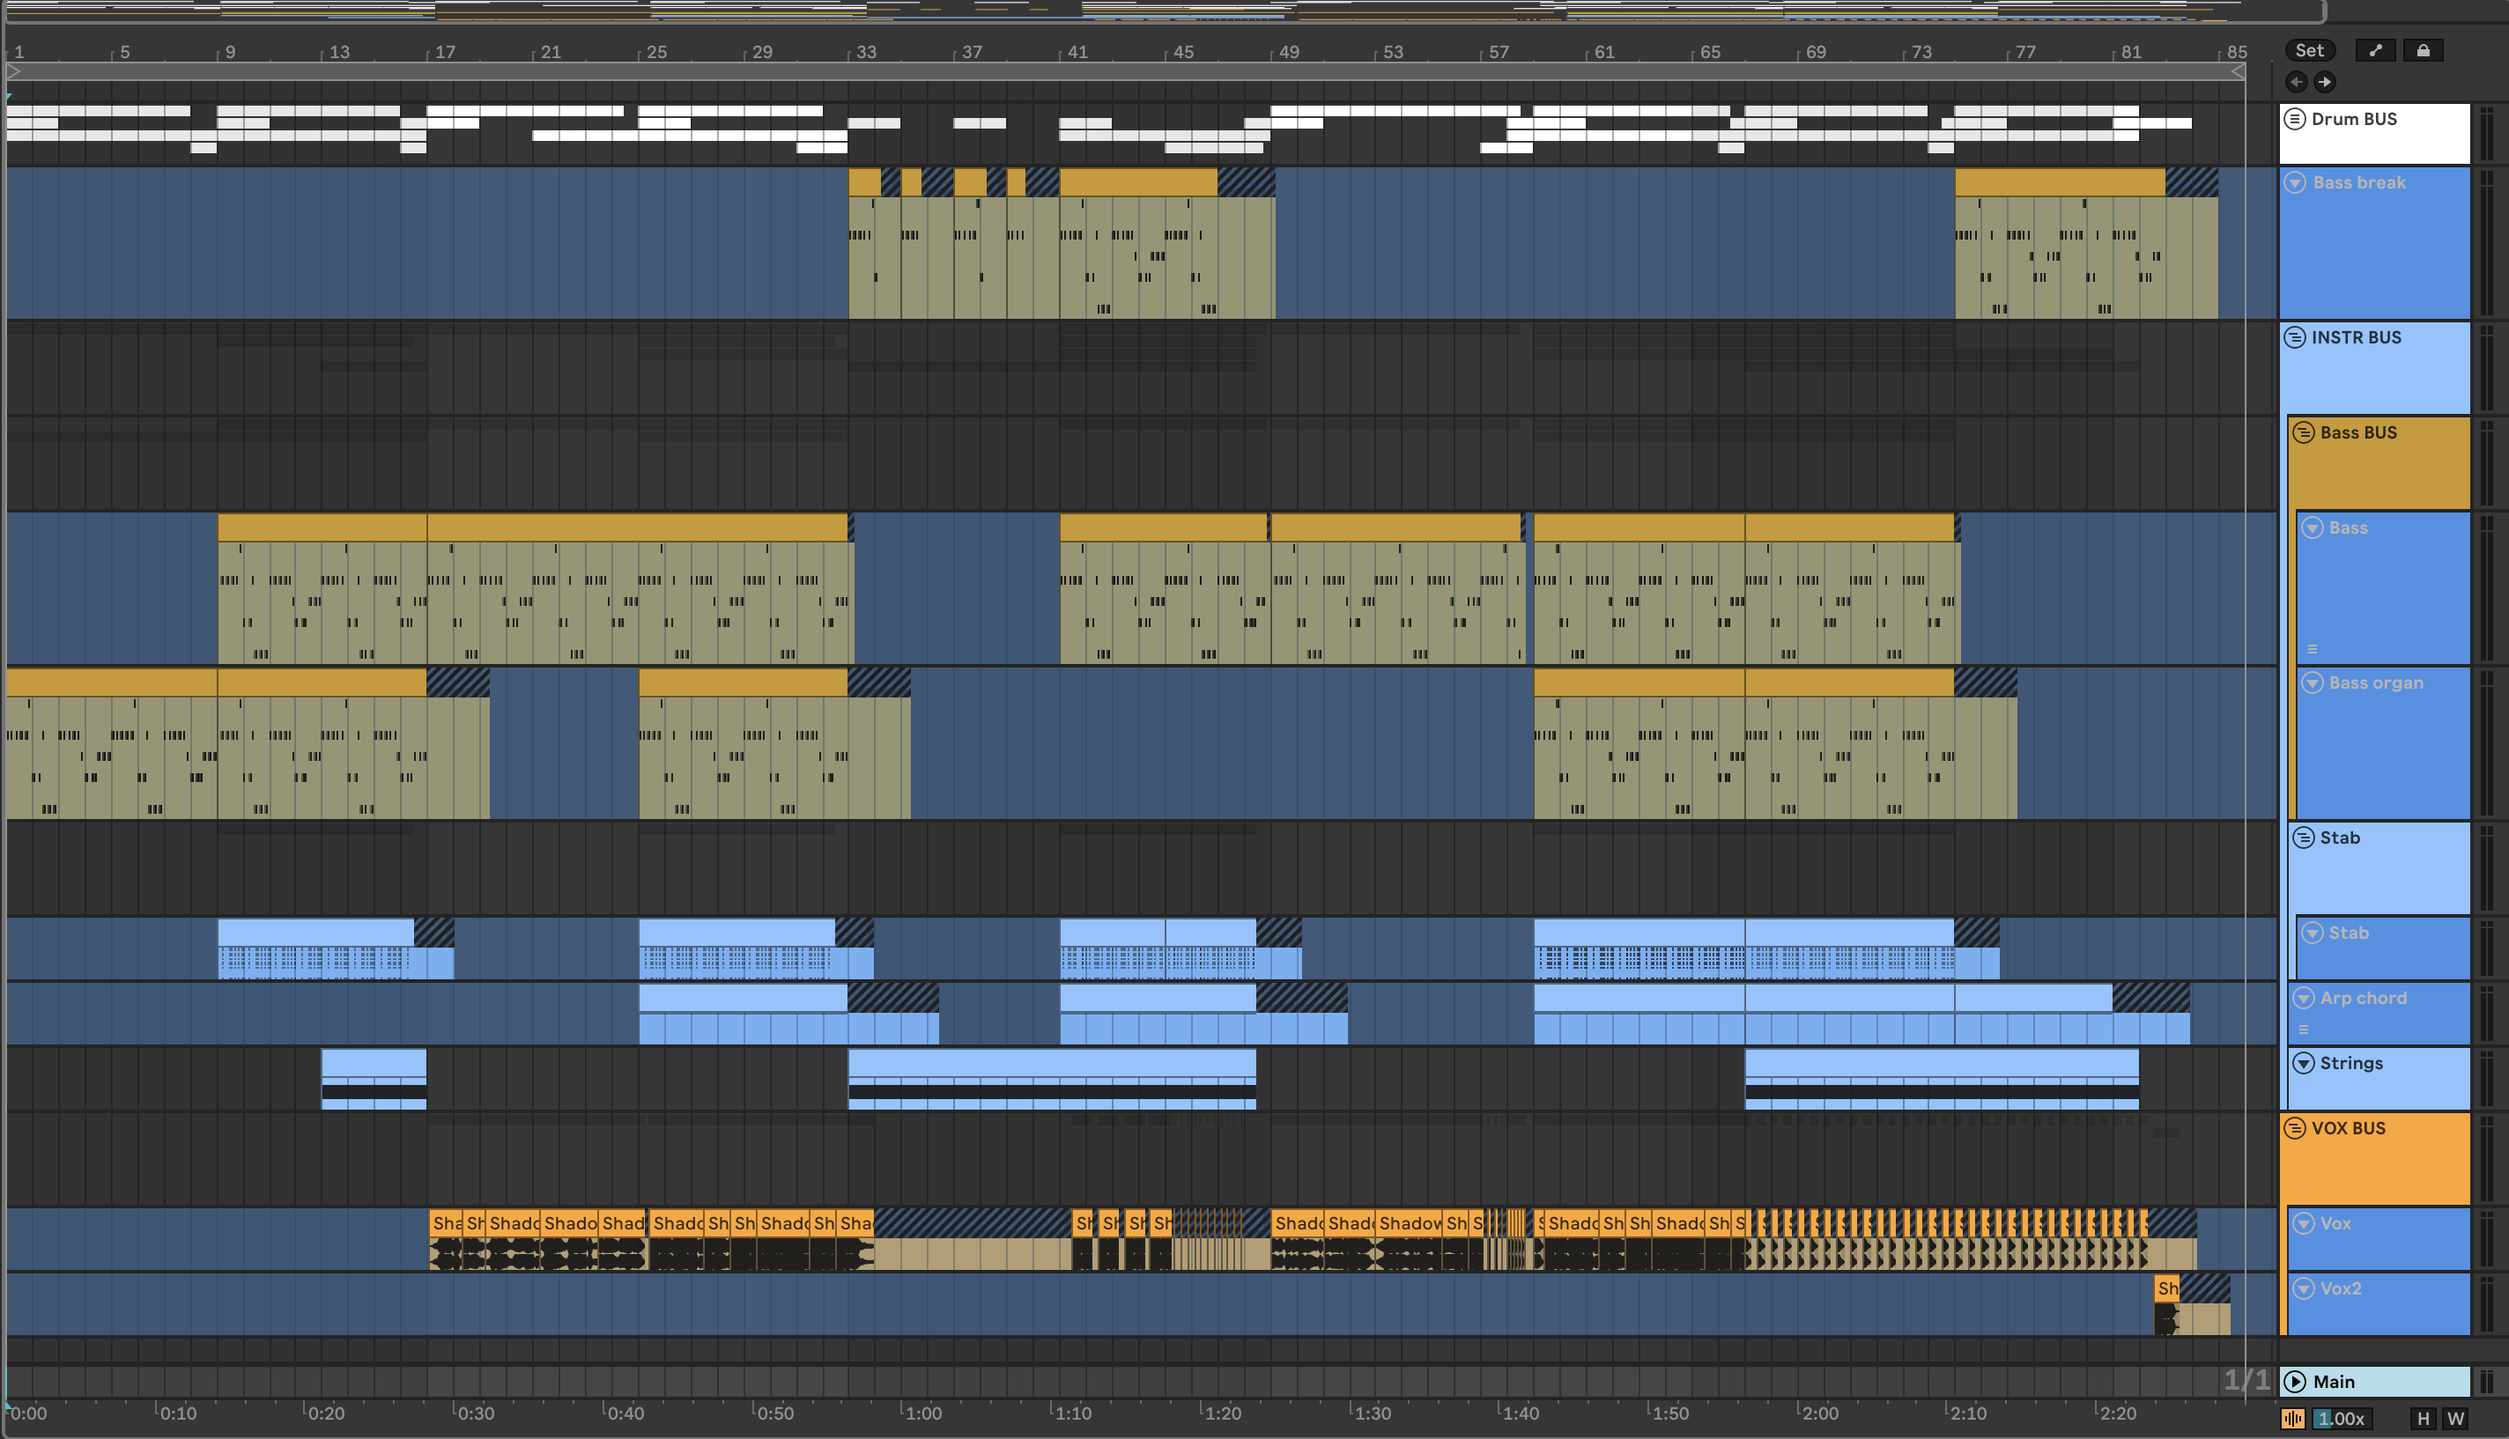Jump to next locator arrow
Image resolution: width=2509 pixels, height=1439 pixels.
2325,82
